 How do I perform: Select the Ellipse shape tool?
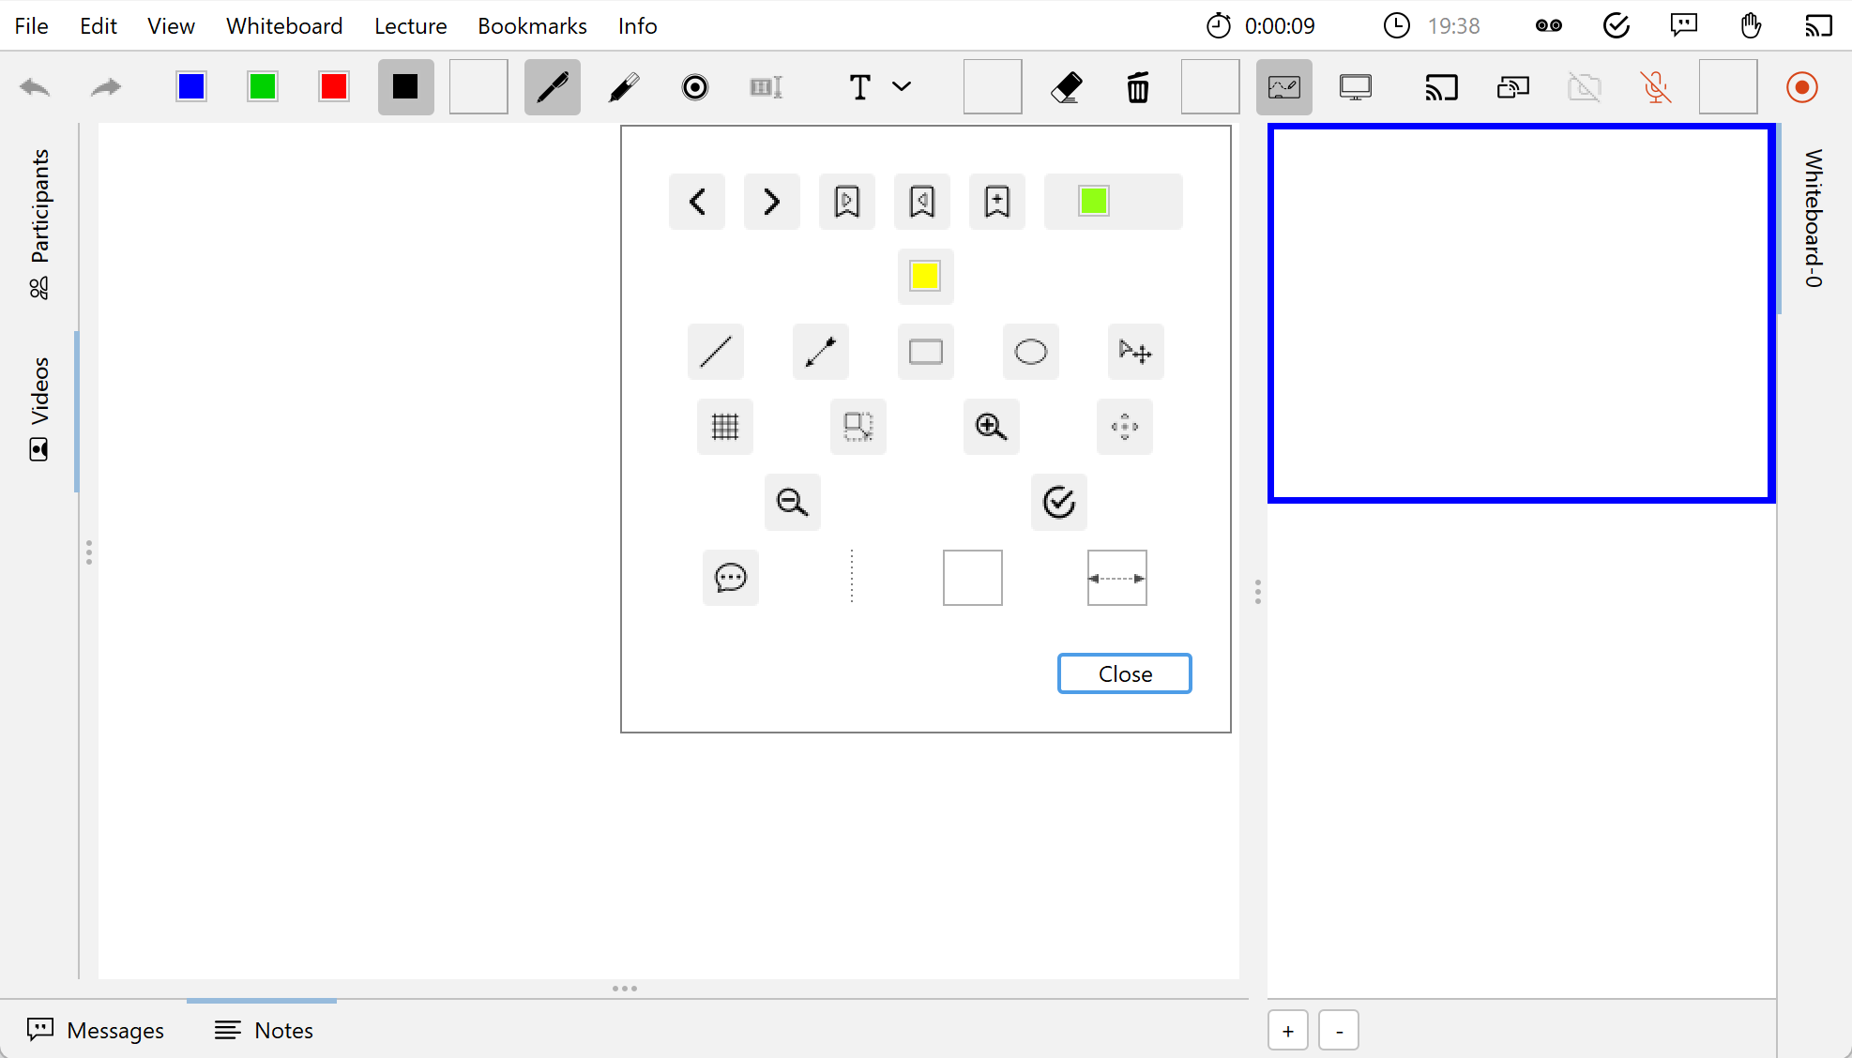1030,352
